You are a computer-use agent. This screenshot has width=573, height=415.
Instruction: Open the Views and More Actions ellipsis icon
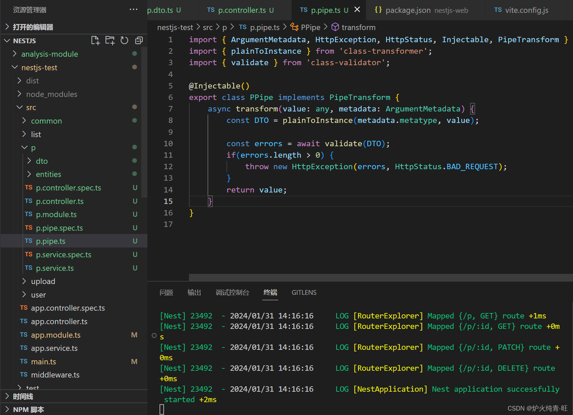(133, 9)
